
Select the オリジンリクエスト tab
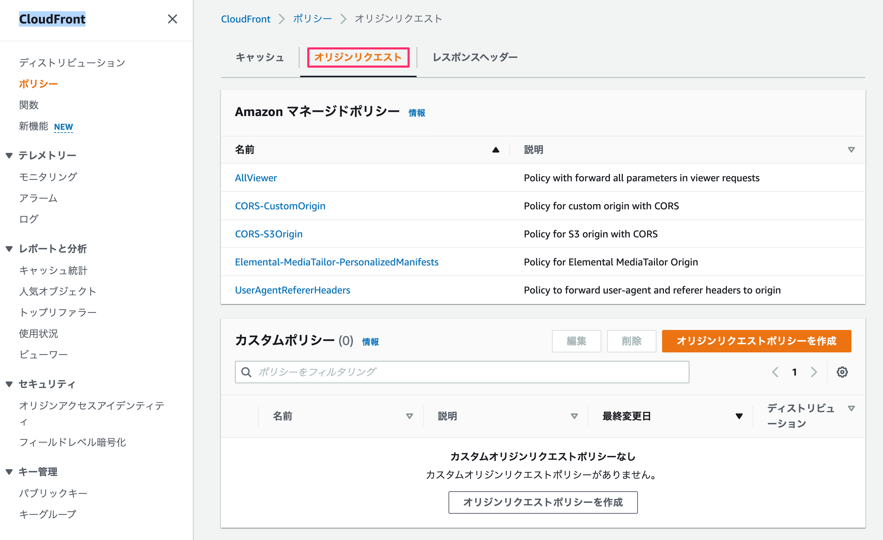358,58
